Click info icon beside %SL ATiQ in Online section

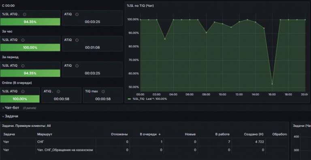click(x=23, y=91)
